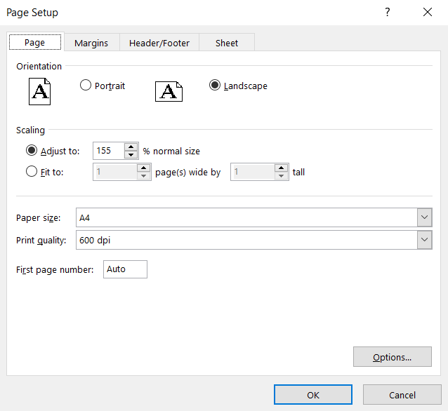Increase pages wide with up arrow
This screenshot has height=411, width=448.
click(x=144, y=168)
